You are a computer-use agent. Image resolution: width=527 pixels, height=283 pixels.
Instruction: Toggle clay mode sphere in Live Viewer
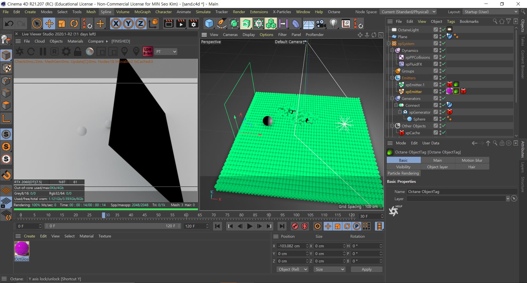[x=89, y=51]
